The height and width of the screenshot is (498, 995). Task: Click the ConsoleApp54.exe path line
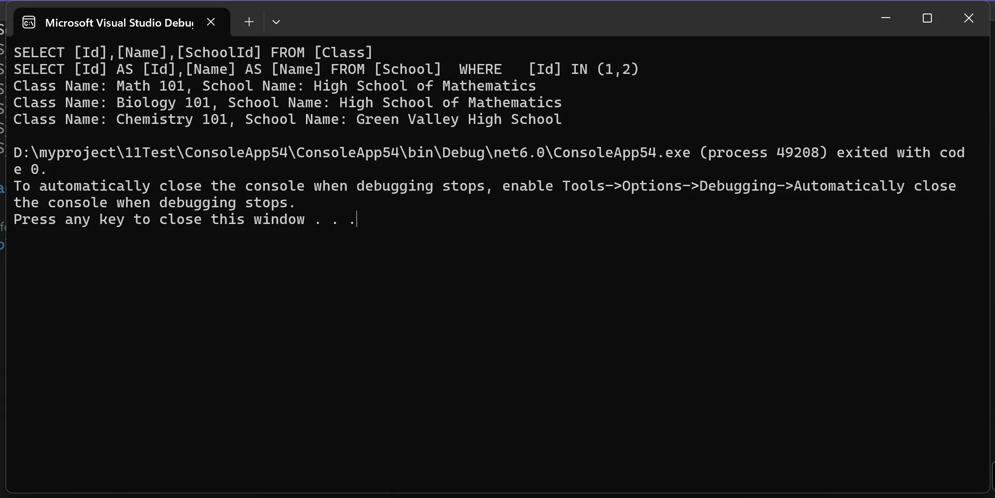click(x=489, y=153)
